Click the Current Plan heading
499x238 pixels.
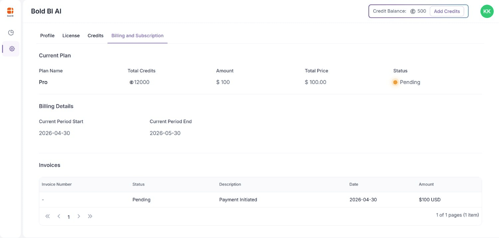pos(55,56)
